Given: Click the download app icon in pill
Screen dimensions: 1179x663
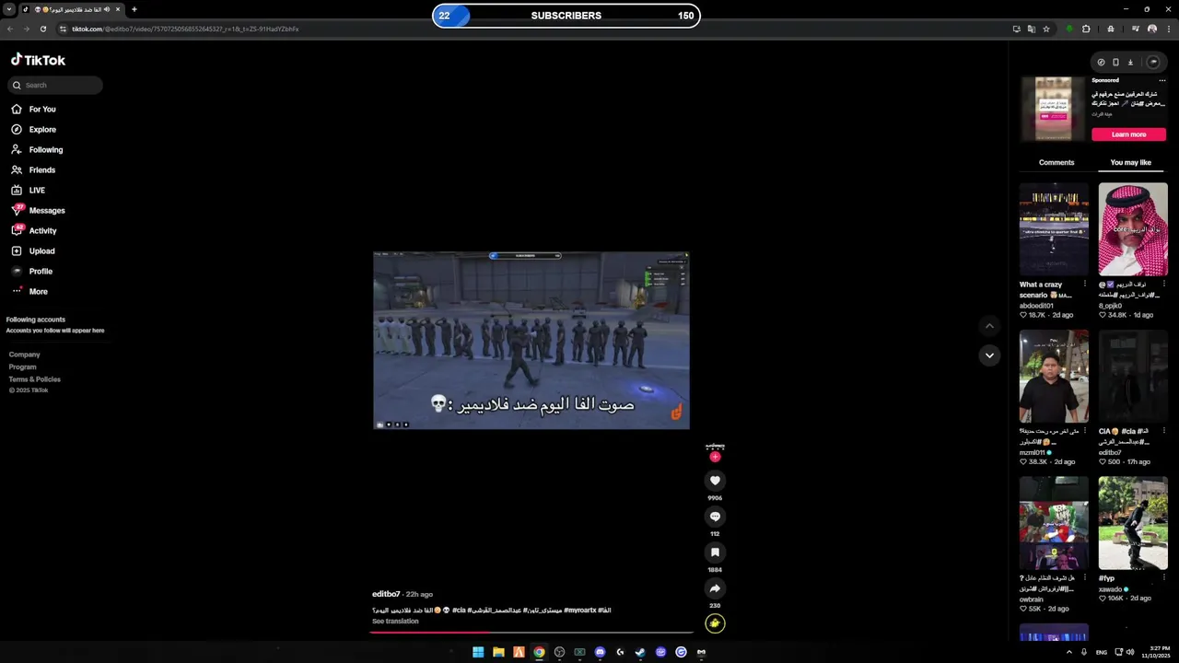Looking at the screenshot, I should pos(1130,63).
